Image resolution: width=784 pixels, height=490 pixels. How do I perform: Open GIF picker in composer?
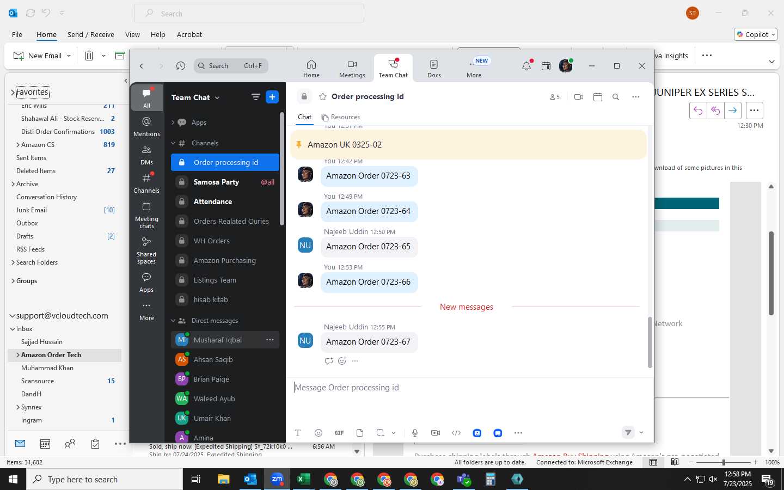[339, 433]
